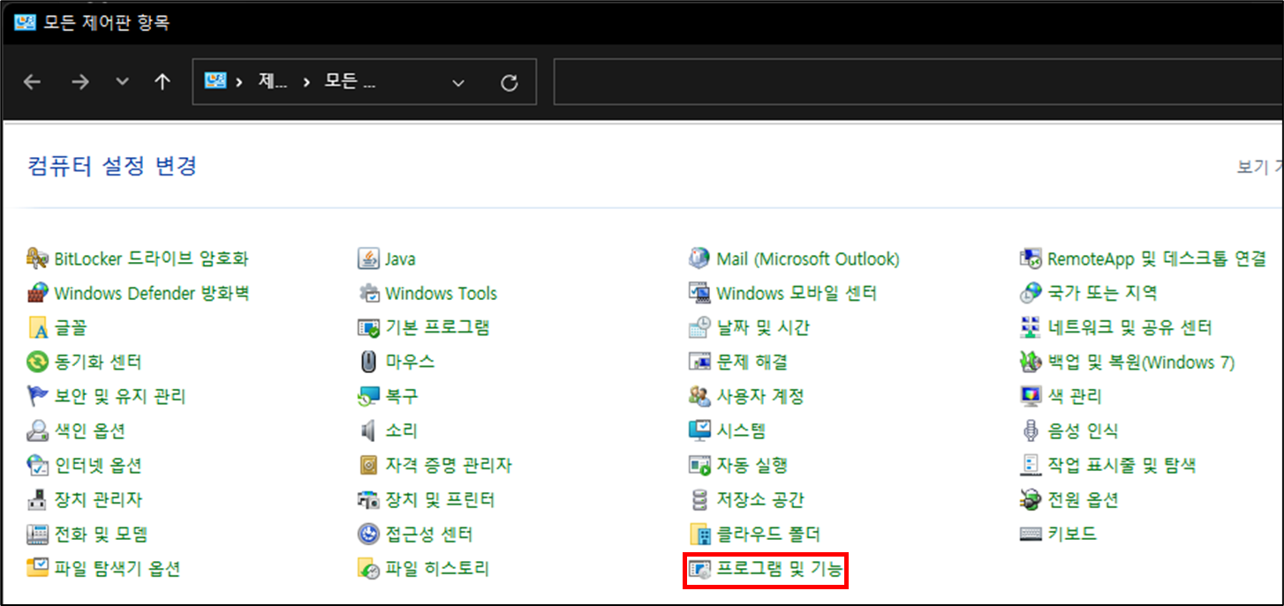Click the 접근성 센터 icon
The width and height of the screenshot is (1284, 606).
point(368,534)
